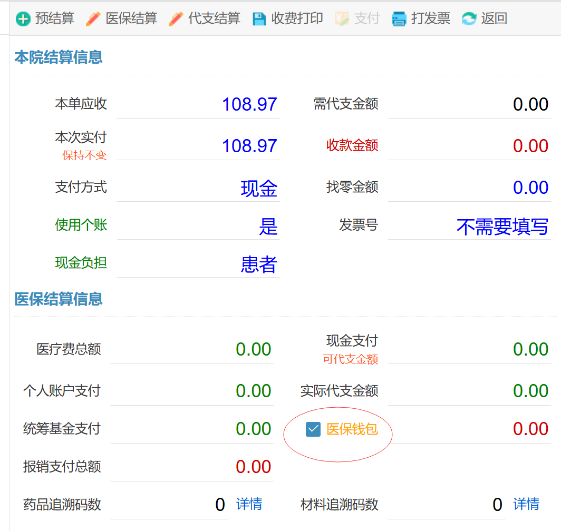Choose 打发票 to print invoice
The height and width of the screenshot is (531, 561).
point(430,18)
